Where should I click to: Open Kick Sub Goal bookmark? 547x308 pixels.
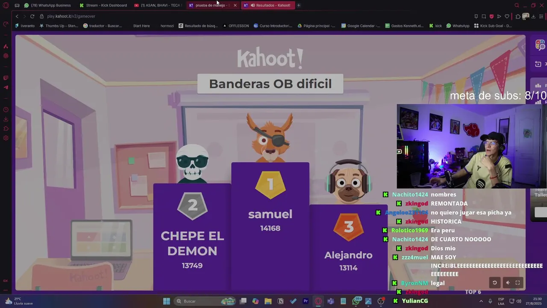[x=493, y=26]
